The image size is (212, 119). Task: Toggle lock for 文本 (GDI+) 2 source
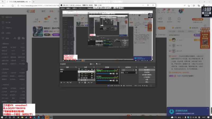pos(94,74)
